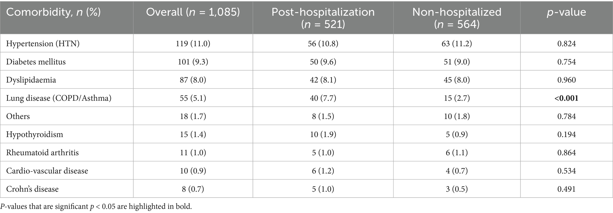Click the Diabetes mellitus row label
The width and height of the screenshot is (613, 213).
(x=36, y=62)
